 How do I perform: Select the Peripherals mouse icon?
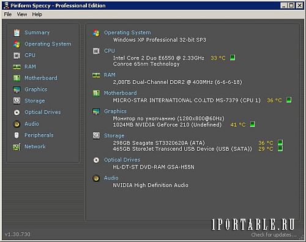17,135
